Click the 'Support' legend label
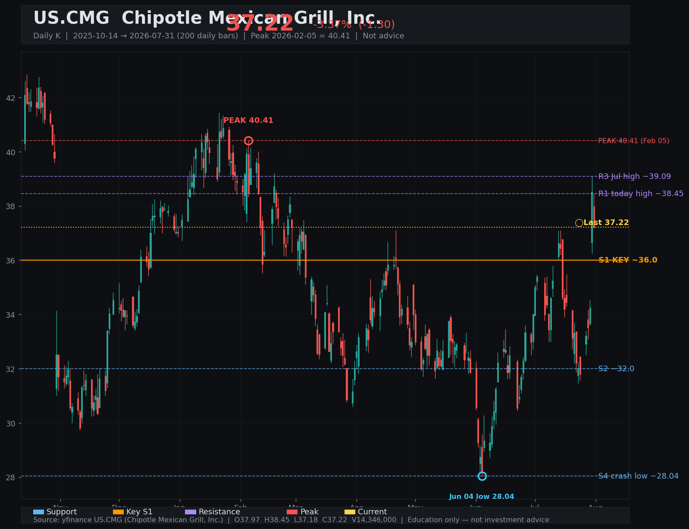The image size is (689, 529). coord(62,512)
